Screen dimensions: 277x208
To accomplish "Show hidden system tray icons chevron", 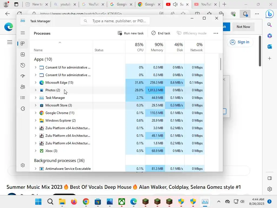I will tap(219, 201).
